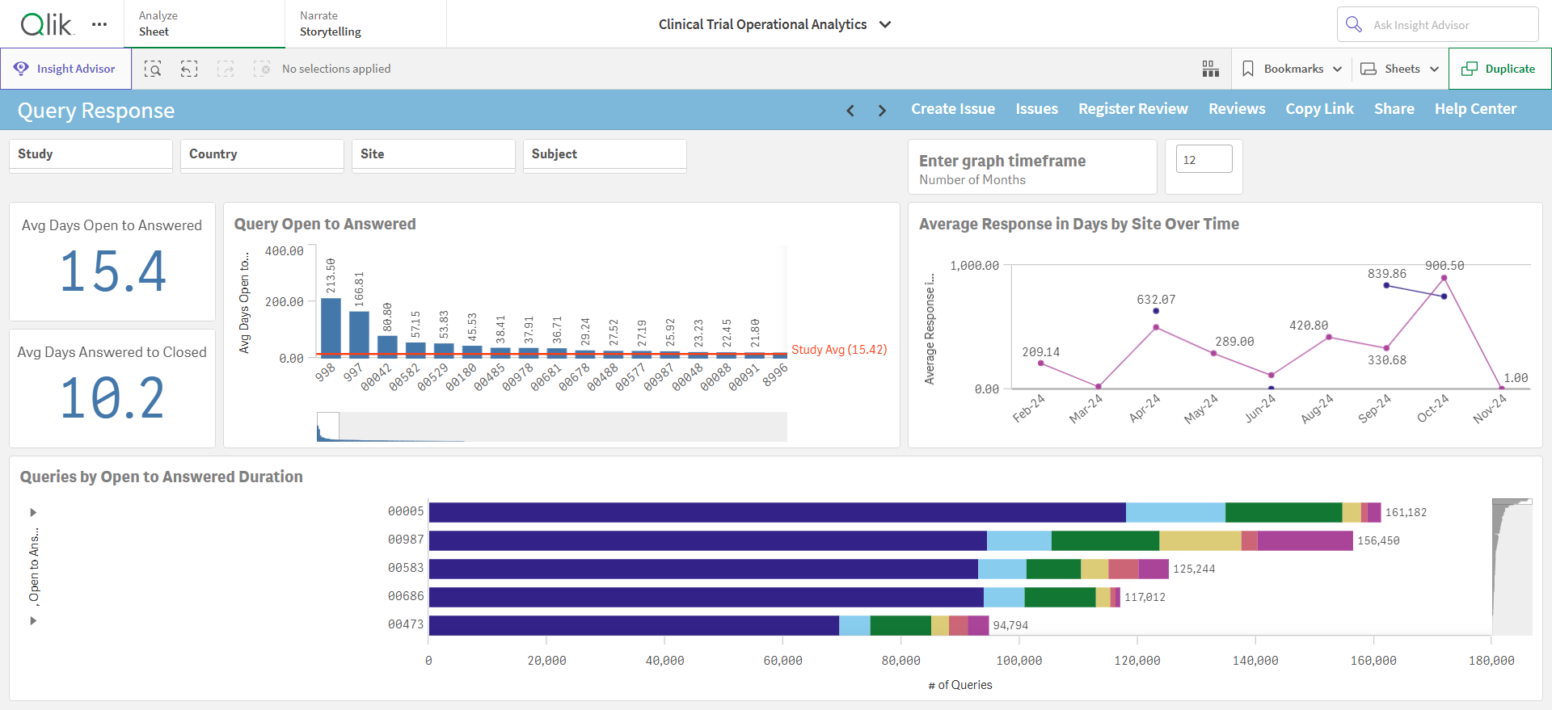Click the smart search selections icon
The width and height of the screenshot is (1552, 710).
click(x=153, y=69)
